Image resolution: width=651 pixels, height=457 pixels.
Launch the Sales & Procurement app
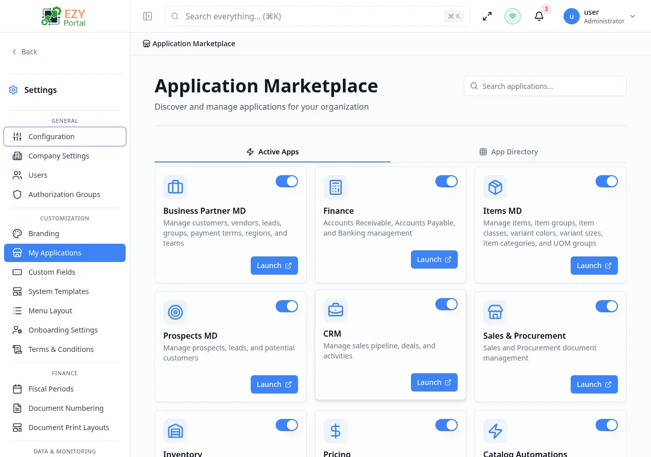[594, 384]
